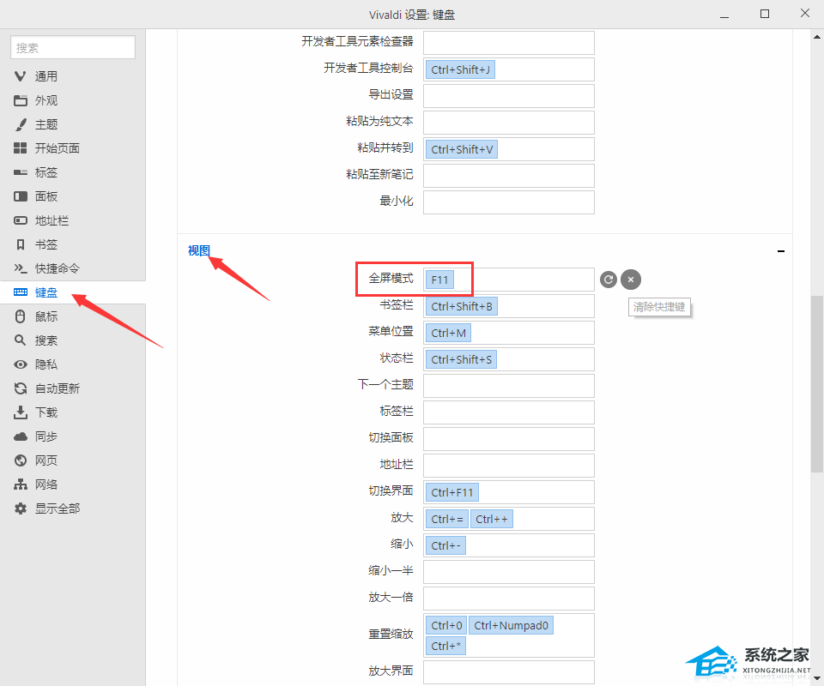Click the 粘贴为纯文本 shortcut field
Viewport: 824px width, 686px height.
point(509,123)
